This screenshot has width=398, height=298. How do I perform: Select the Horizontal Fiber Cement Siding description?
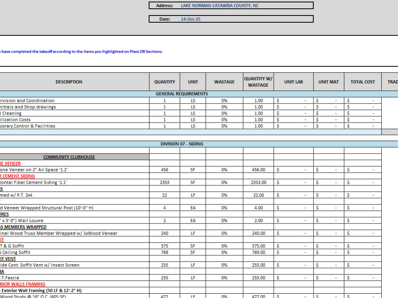pyautogui.click(x=74, y=182)
